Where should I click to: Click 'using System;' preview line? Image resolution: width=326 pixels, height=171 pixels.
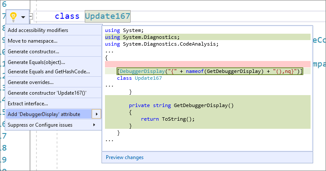point(124,30)
